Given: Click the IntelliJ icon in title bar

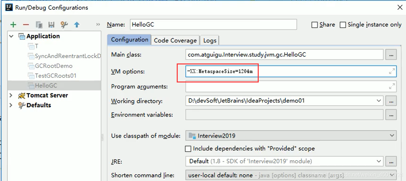Looking at the screenshot, I should pyautogui.click(x=9, y=7).
